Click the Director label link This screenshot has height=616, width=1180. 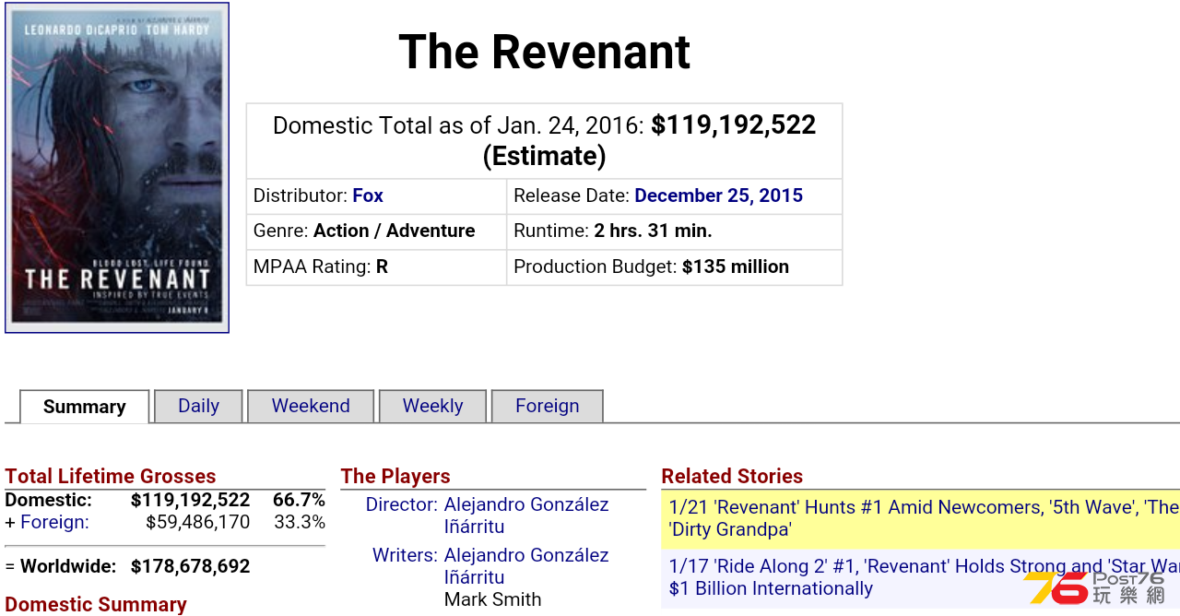[401, 504]
